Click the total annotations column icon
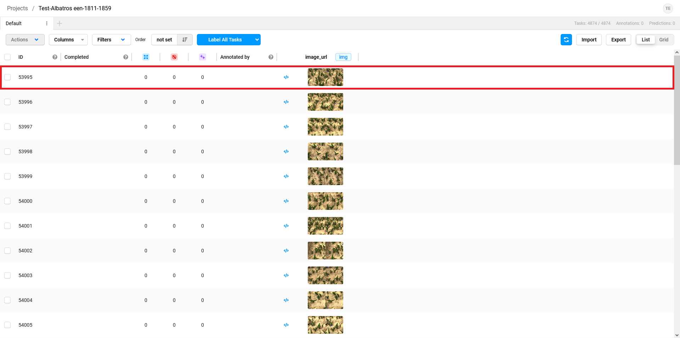Viewport: 680px width, 338px height. (x=146, y=57)
